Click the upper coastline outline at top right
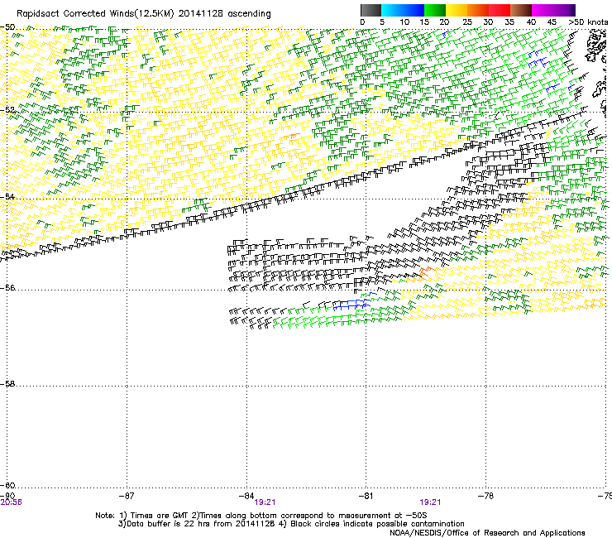 (596, 46)
